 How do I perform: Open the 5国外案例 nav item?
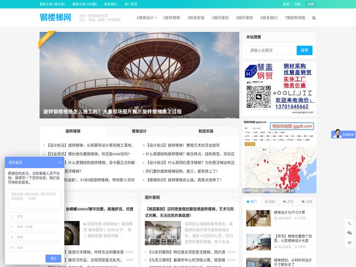coord(244,18)
